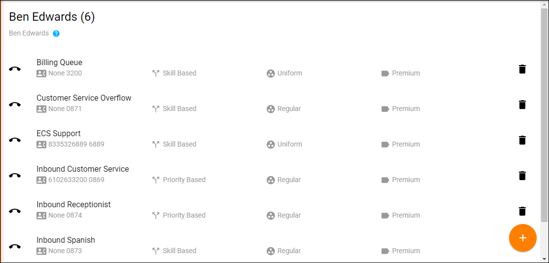Select the Inbound Customer Service queue name
This screenshot has height=263, width=549.
point(82,169)
